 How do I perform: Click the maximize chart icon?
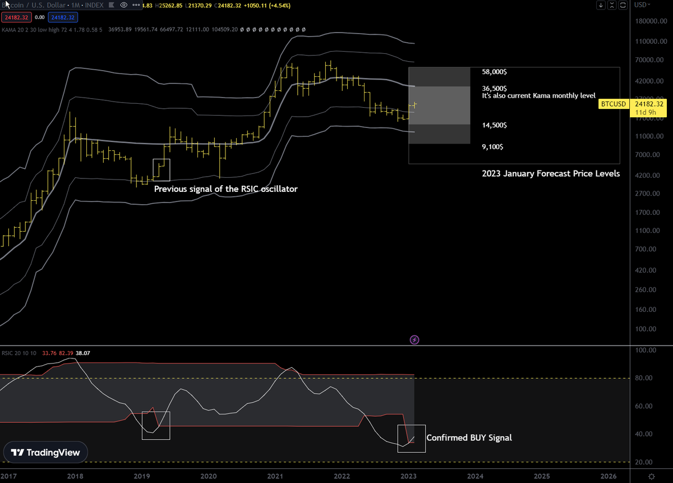click(x=612, y=5)
